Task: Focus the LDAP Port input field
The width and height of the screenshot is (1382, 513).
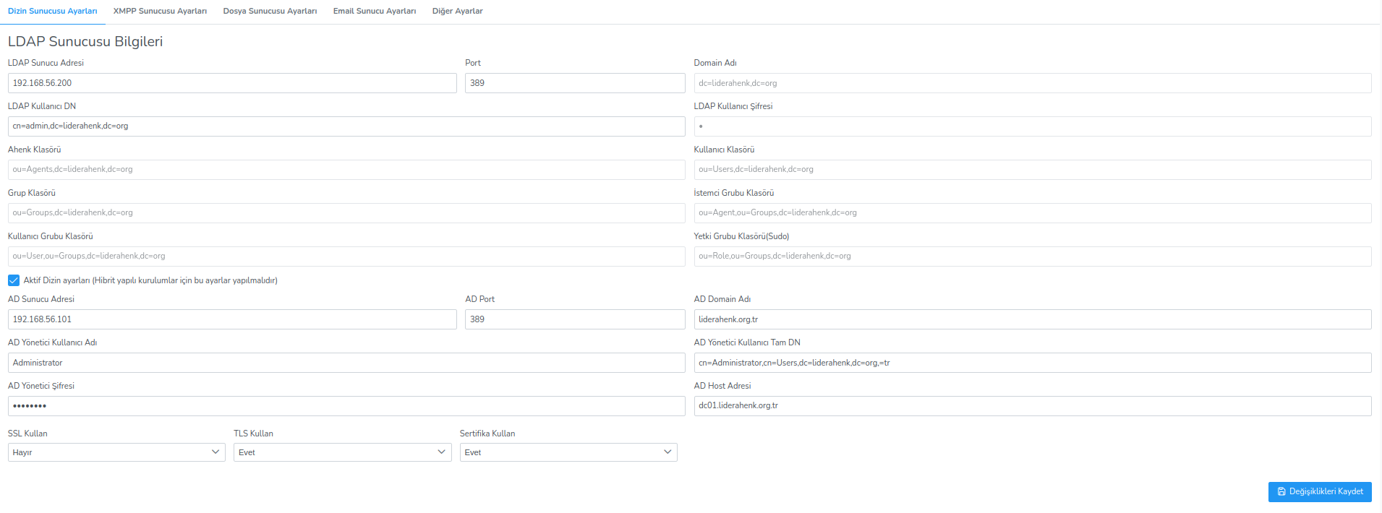Action: pyautogui.click(x=574, y=83)
